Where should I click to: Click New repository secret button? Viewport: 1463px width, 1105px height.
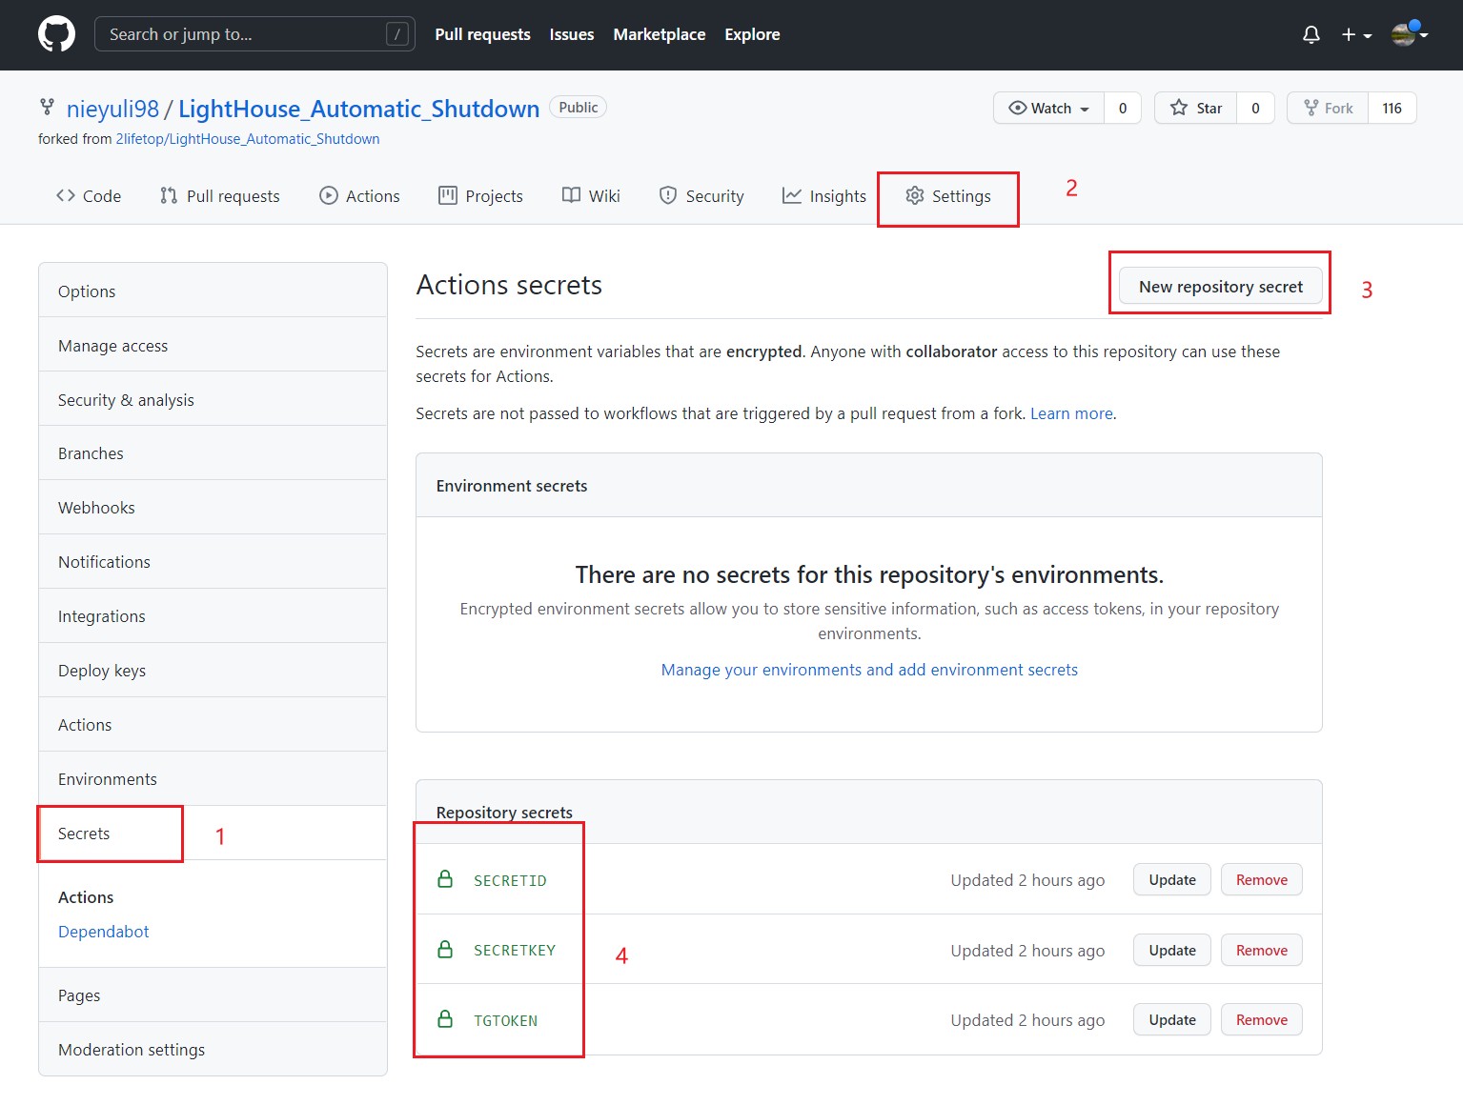[x=1221, y=286]
